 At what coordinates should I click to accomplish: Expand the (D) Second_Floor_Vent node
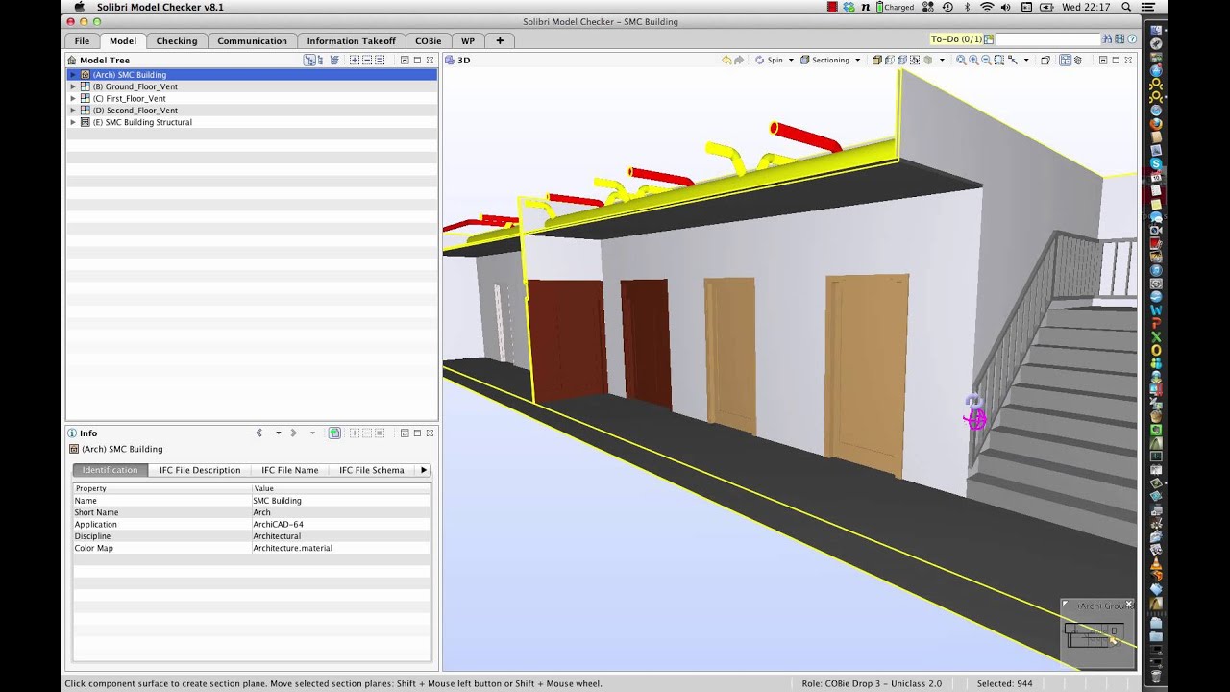[73, 111]
